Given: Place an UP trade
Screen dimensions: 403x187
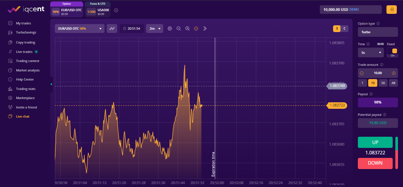Looking at the screenshot, I should 375,142.
